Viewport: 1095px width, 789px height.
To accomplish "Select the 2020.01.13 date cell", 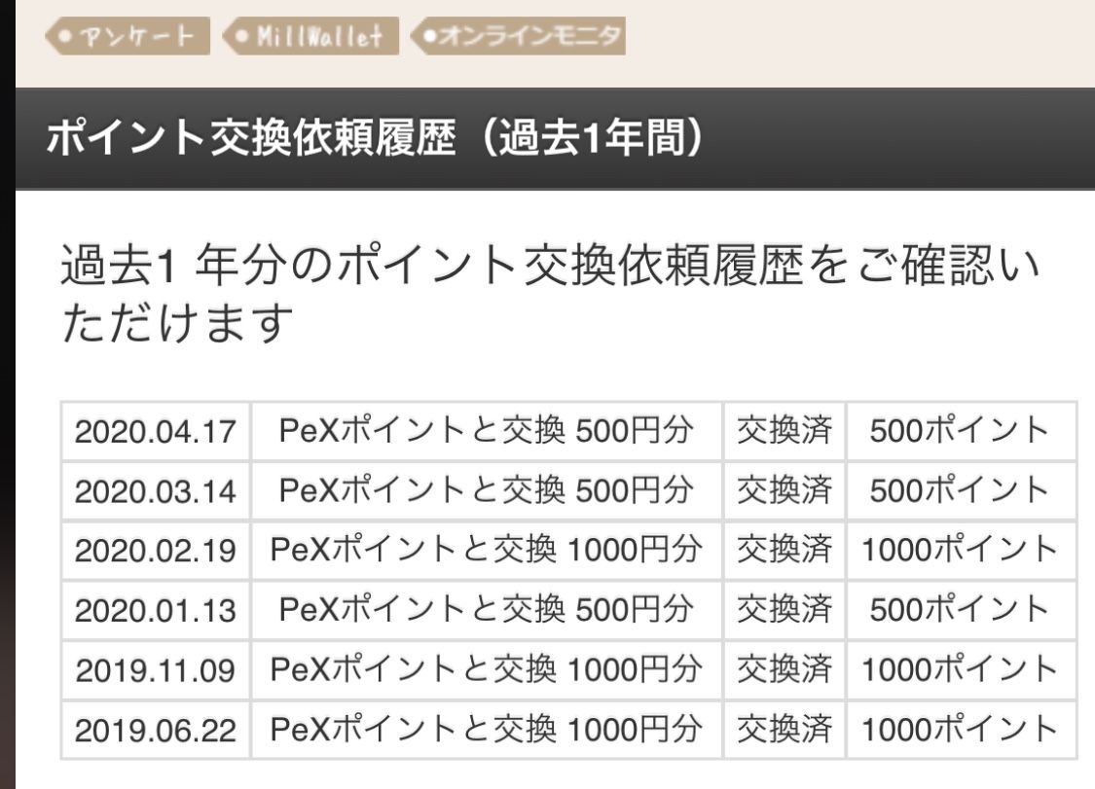I will click(x=156, y=610).
